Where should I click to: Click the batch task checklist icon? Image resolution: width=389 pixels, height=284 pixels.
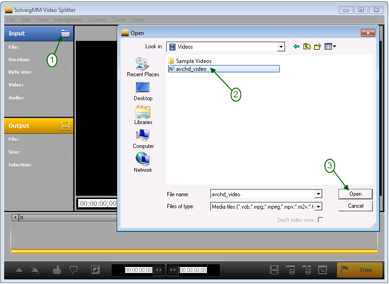pyautogui.click(x=322, y=270)
